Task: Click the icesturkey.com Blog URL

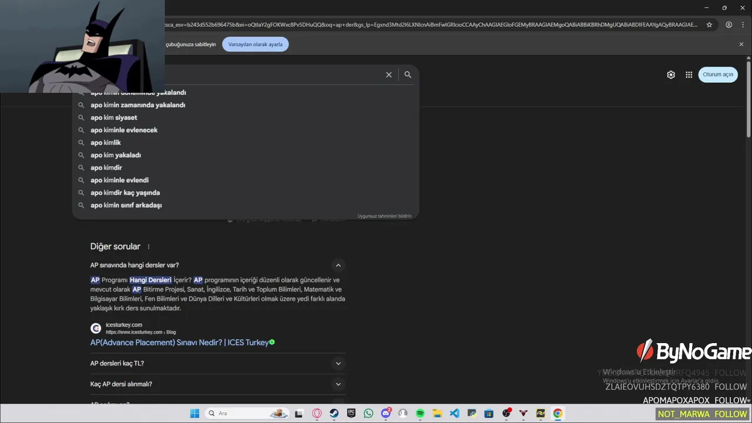Action: 140,332
